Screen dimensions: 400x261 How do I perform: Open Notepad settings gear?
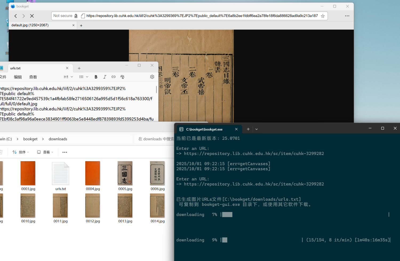tap(152, 77)
